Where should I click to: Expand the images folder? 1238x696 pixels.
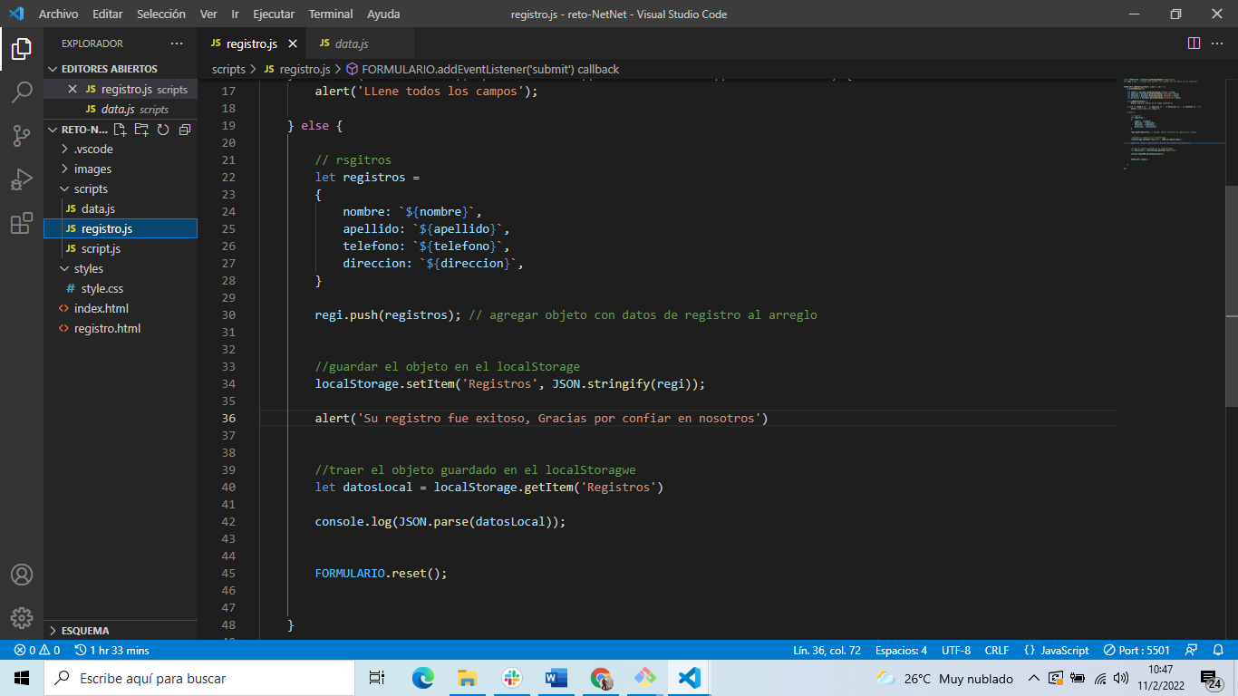click(x=121, y=169)
